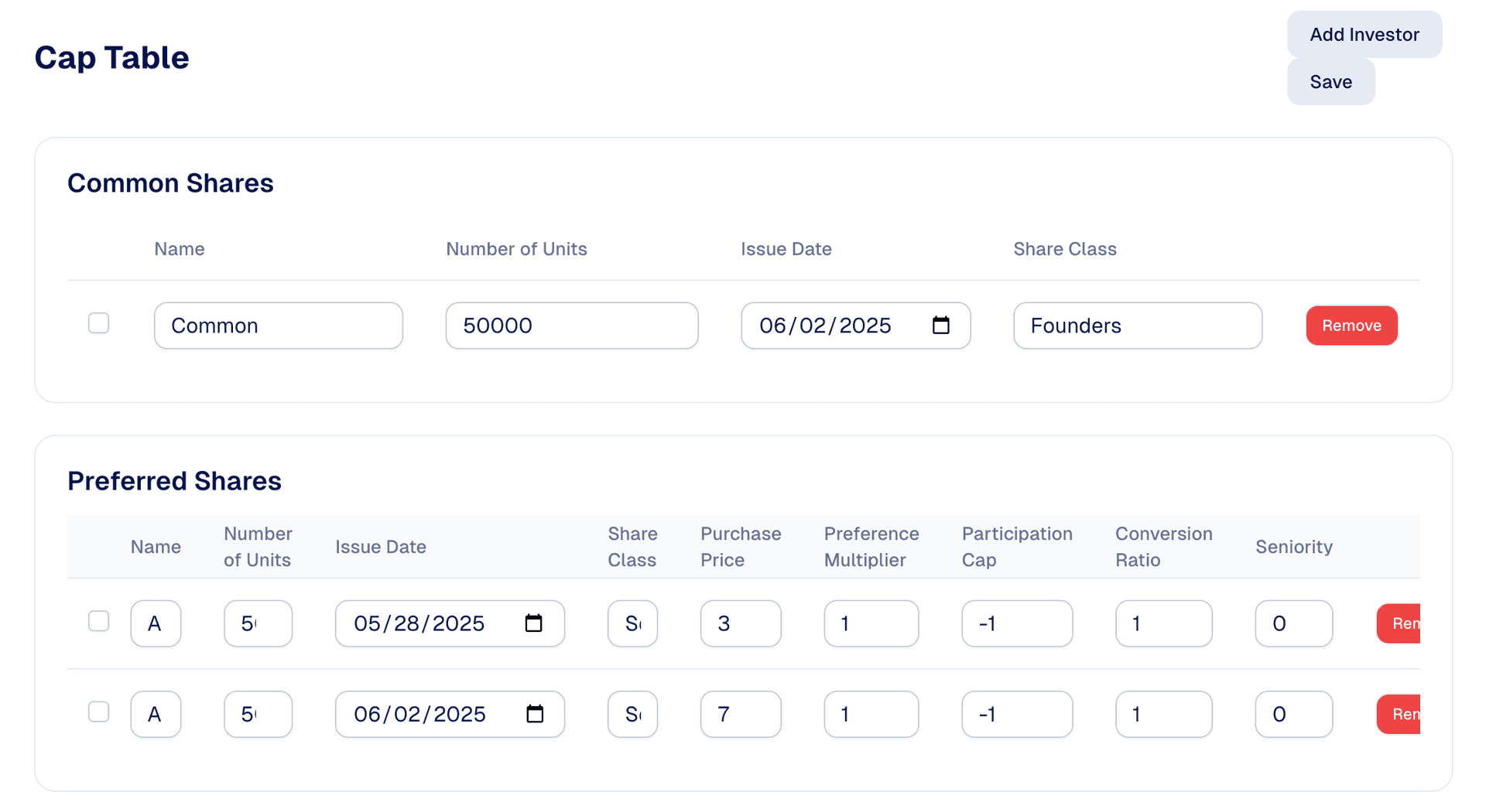Edit the Founders share class field

(x=1137, y=326)
